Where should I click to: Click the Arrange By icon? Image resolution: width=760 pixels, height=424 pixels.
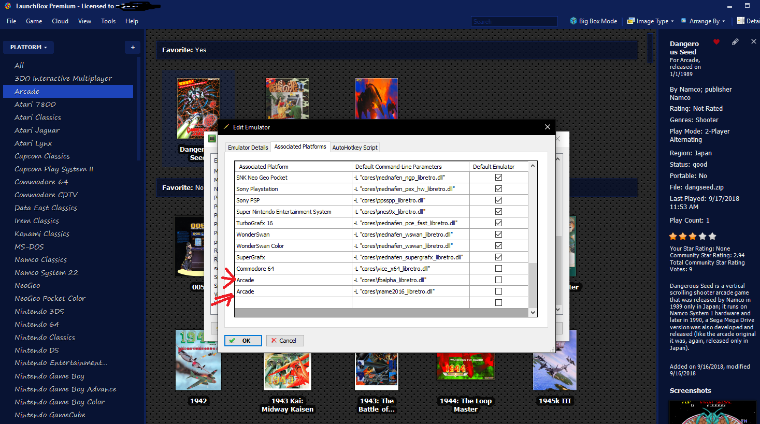(x=684, y=21)
